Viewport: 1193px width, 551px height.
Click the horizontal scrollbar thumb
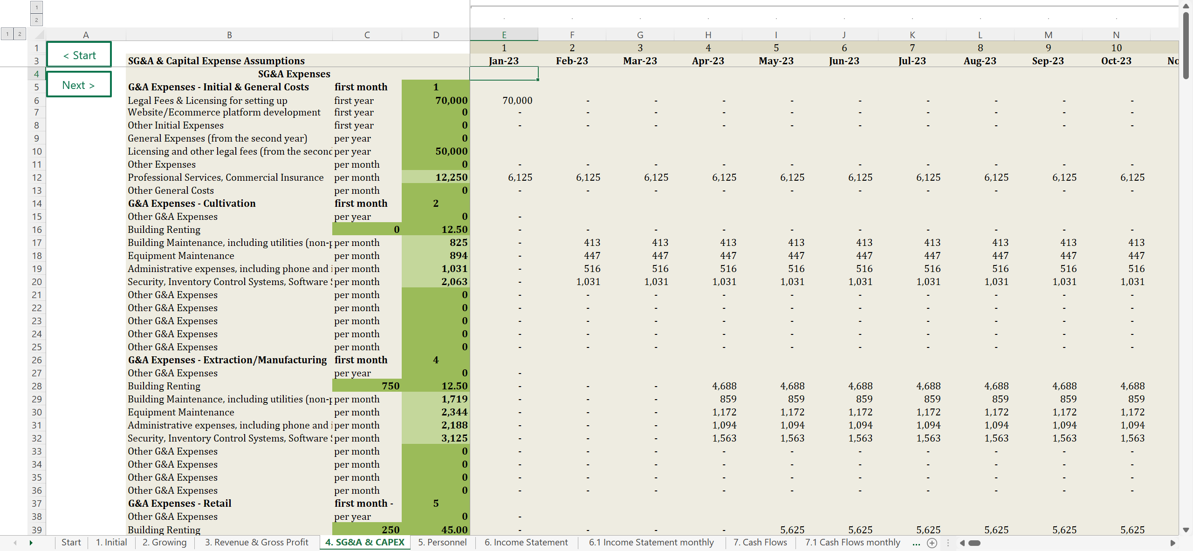point(974,543)
